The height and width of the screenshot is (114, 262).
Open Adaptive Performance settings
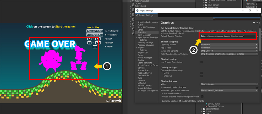(x=148, y=22)
